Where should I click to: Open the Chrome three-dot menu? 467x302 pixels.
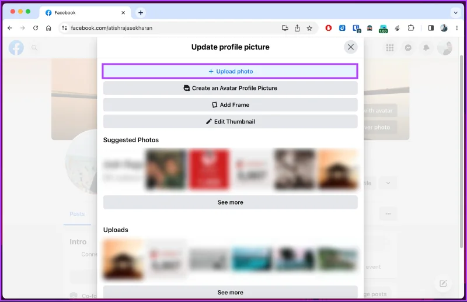456,28
